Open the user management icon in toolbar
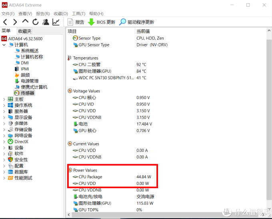The height and width of the screenshot is (219, 272). 46,22
